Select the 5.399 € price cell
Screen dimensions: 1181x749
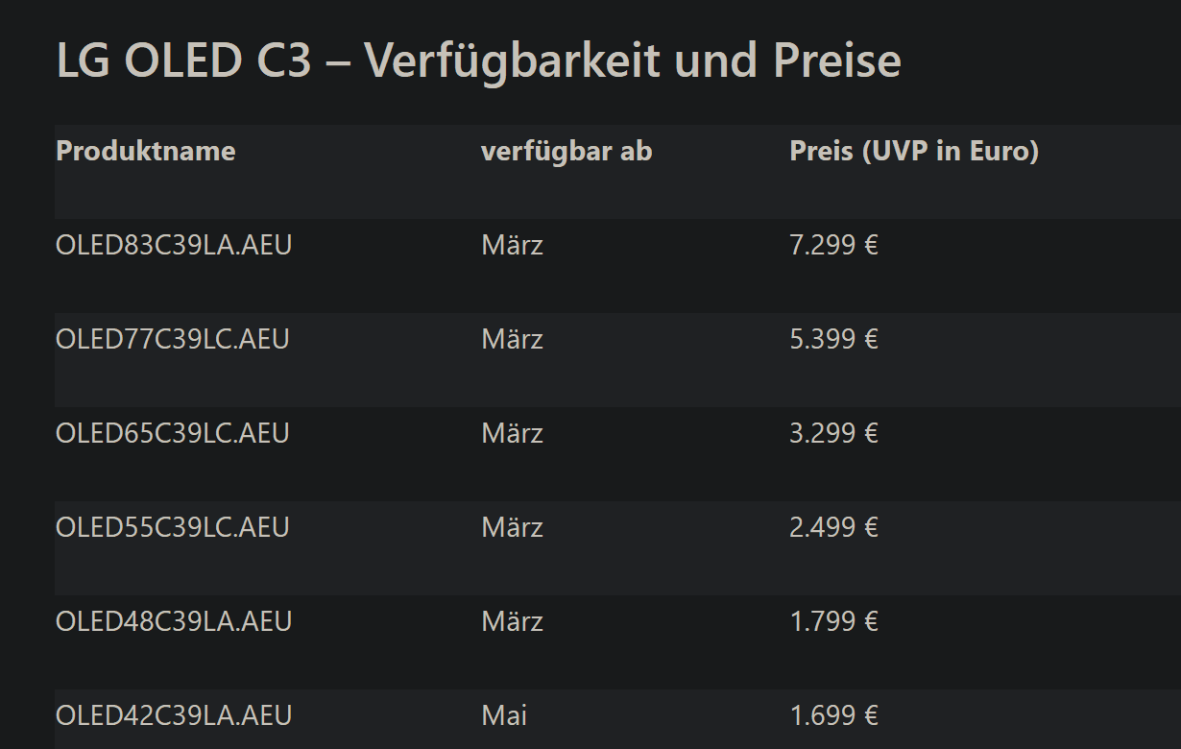pyautogui.click(x=833, y=340)
